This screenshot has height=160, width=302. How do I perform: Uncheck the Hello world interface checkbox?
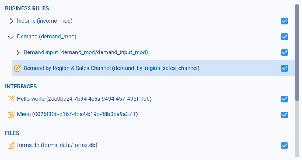coord(285,99)
